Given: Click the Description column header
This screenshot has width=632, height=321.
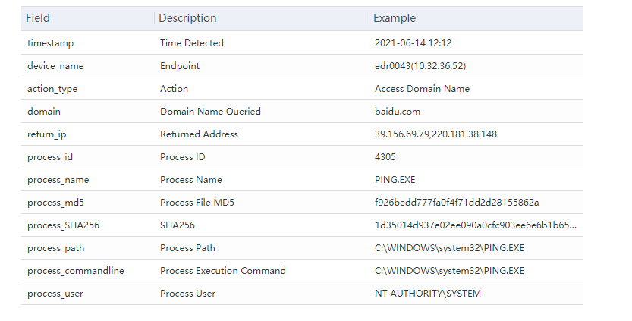Looking at the screenshot, I should coord(187,18).
